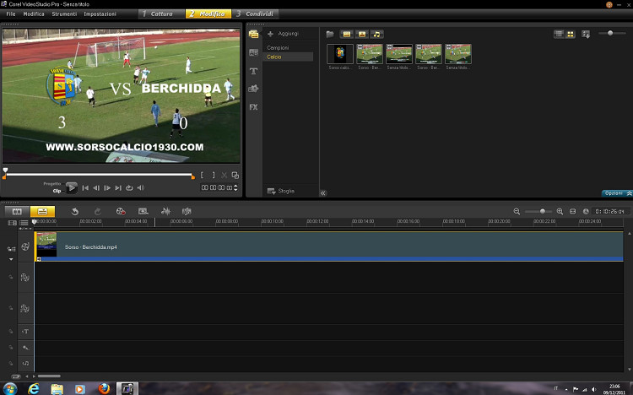The image size is (633, 395).
Task: Zoom out the timeline
Action: 517,211
